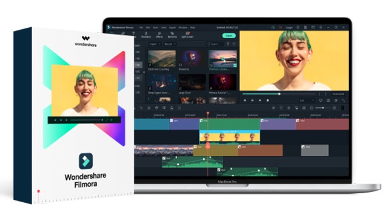The height and width of the screenshot is (218, 388).
Task: Select the purple-lit figure thumbnail in top row
Action: click(192, 59)
